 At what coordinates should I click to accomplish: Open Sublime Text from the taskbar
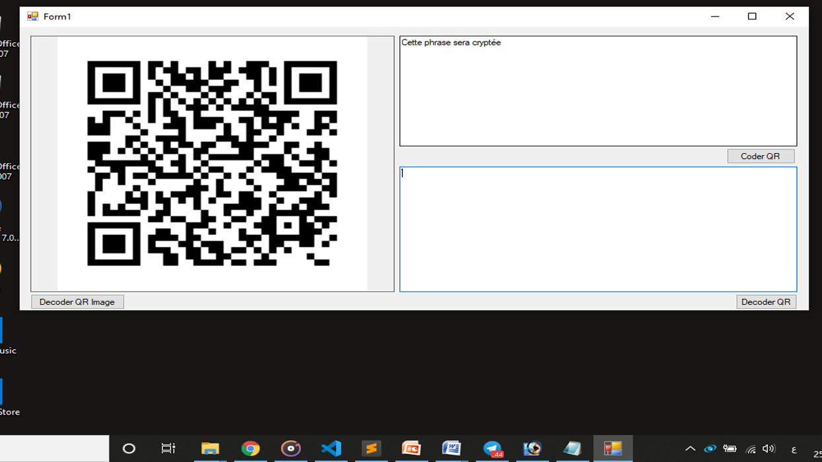pos(371,449)
